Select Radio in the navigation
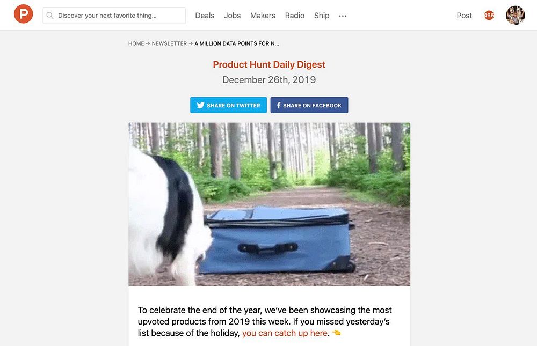Image resolution: width=537 pixels, height=346 pixels. [x=294, y=16]
